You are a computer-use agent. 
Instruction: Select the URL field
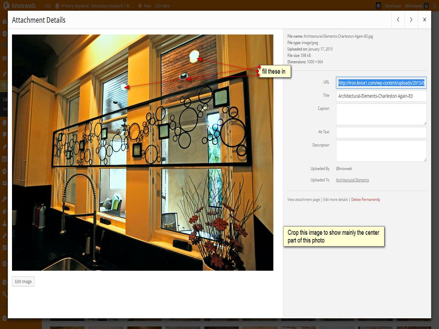(x=381, y=83)
